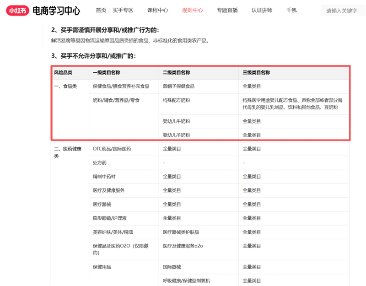Open the 专题直播 nav item
Screen dimensions: 366x286
[227, 10]
